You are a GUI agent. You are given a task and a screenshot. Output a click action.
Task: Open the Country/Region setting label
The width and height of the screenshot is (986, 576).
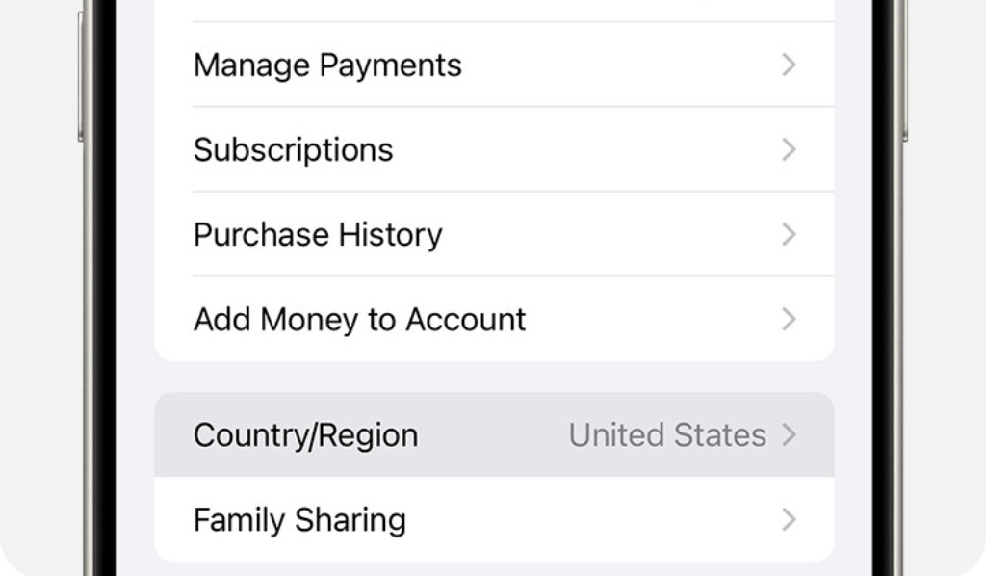pyautogui.click(x=305, y=435)
